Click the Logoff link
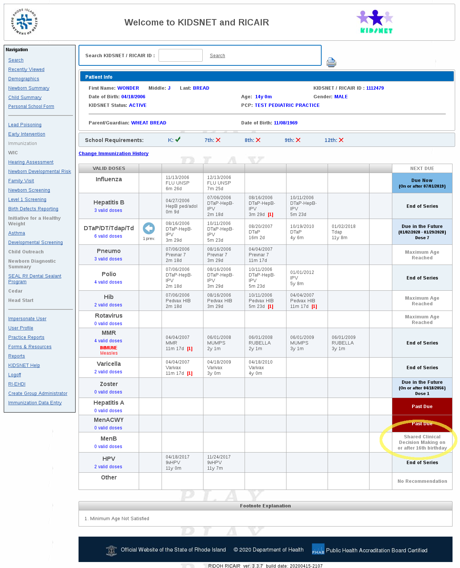460x568 pixels. point(15,375)
